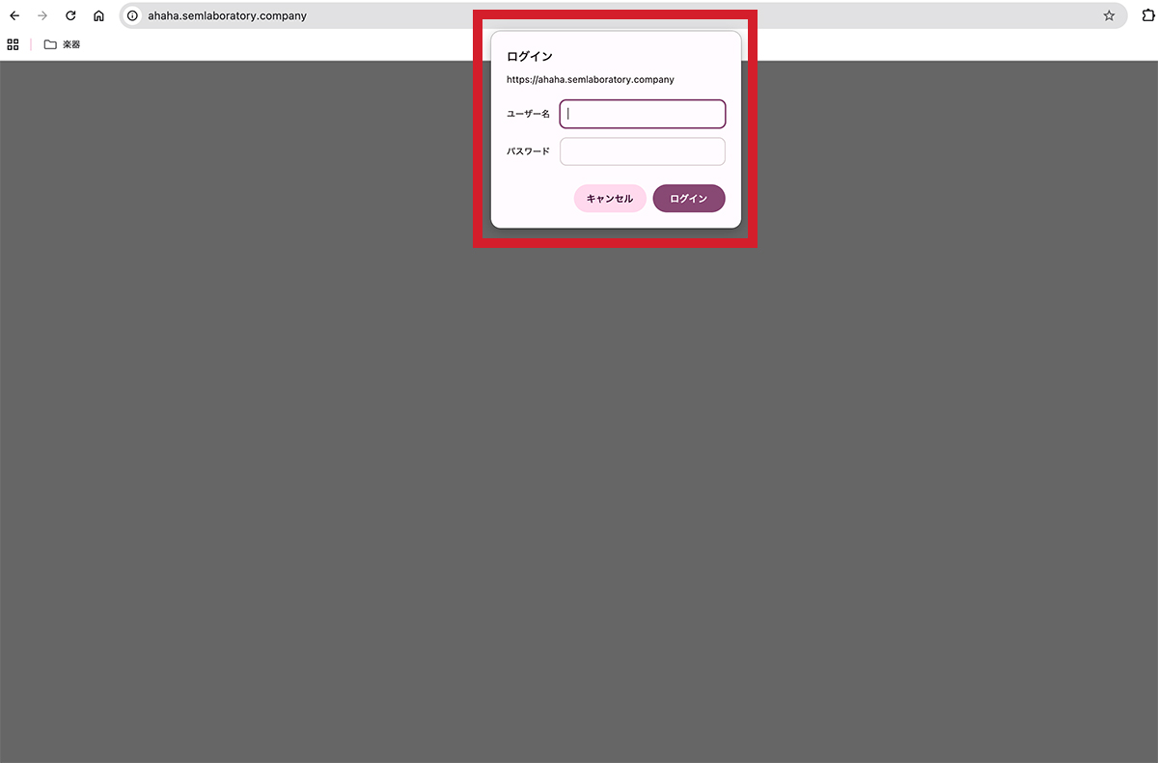Select the address bar URL
Image resolution: width=1158 pixels, height=763 pixels.
tap(226, 15)
